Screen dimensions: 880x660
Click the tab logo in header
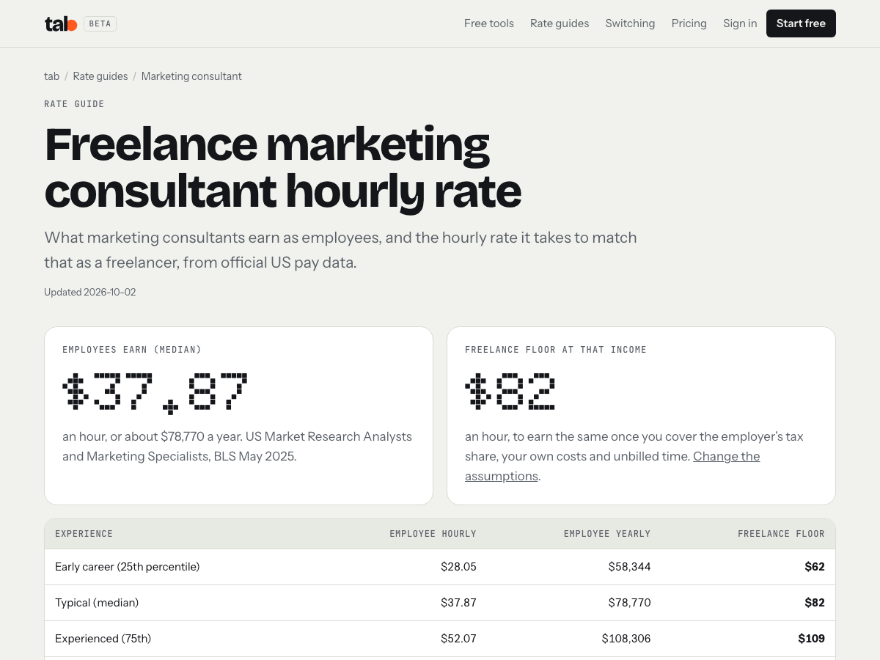click(x=61, y=23)
